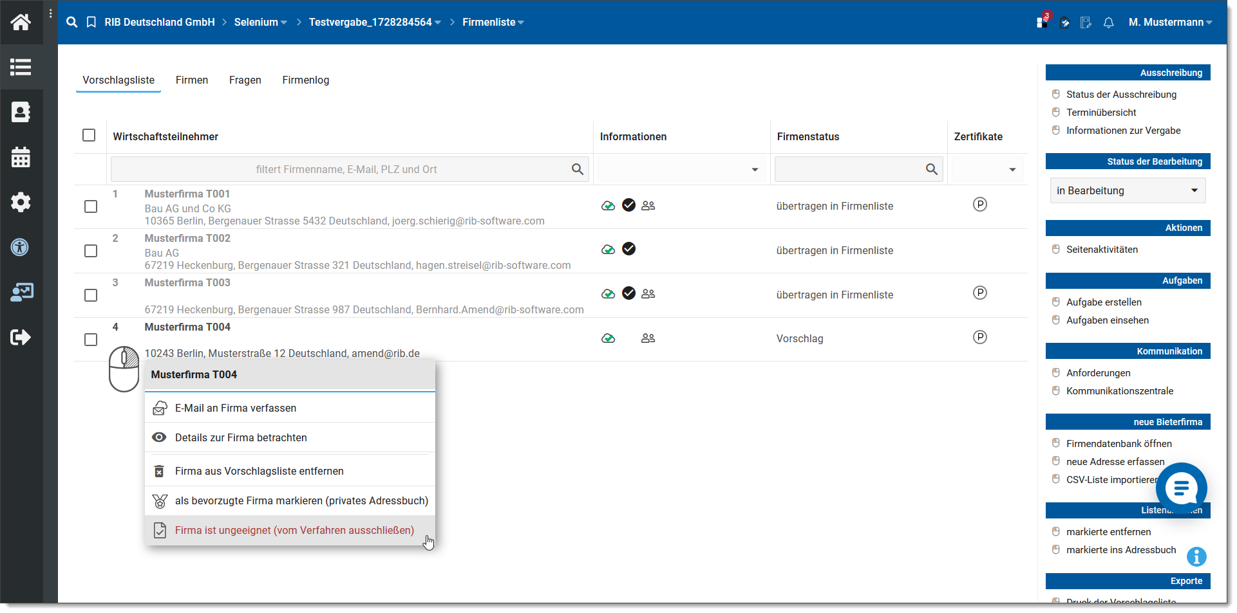
Task: Click the people group icon for Musterfirma T001
Action: [x=648, y=206]
